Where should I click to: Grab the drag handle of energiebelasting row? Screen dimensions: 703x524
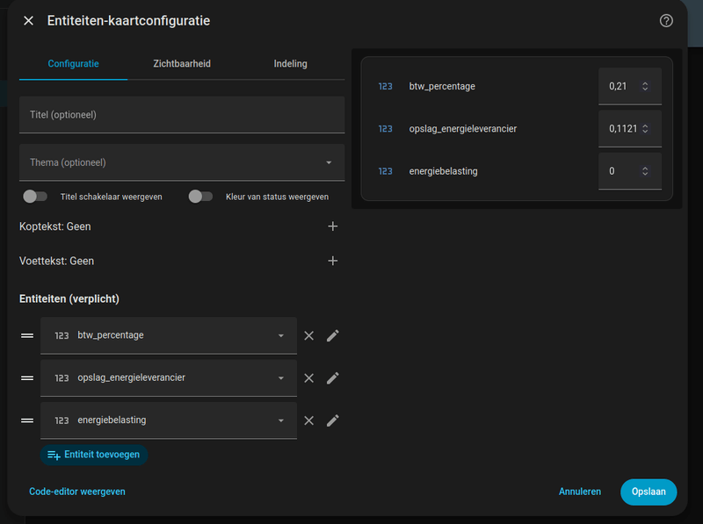point(27,420)
